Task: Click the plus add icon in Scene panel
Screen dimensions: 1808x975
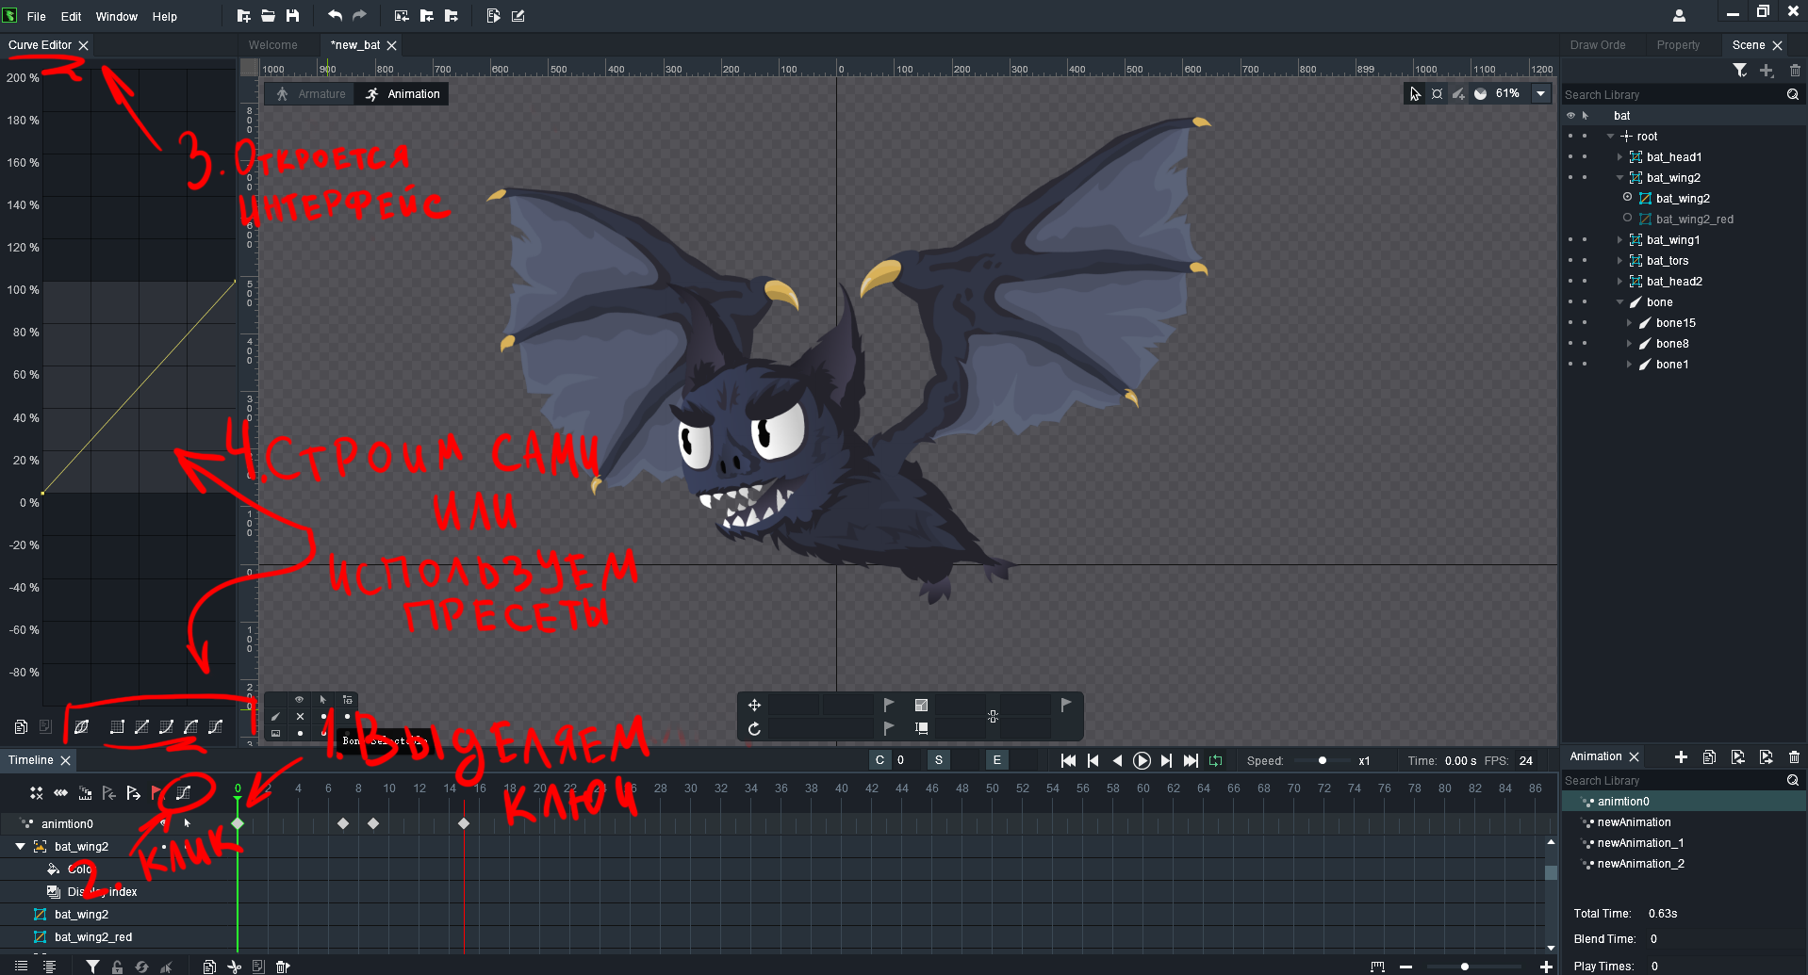Action: 1767,71
